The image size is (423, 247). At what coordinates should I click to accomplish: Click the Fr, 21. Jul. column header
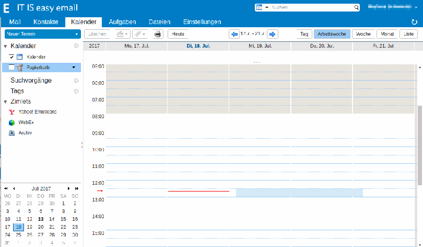point(383,46)
